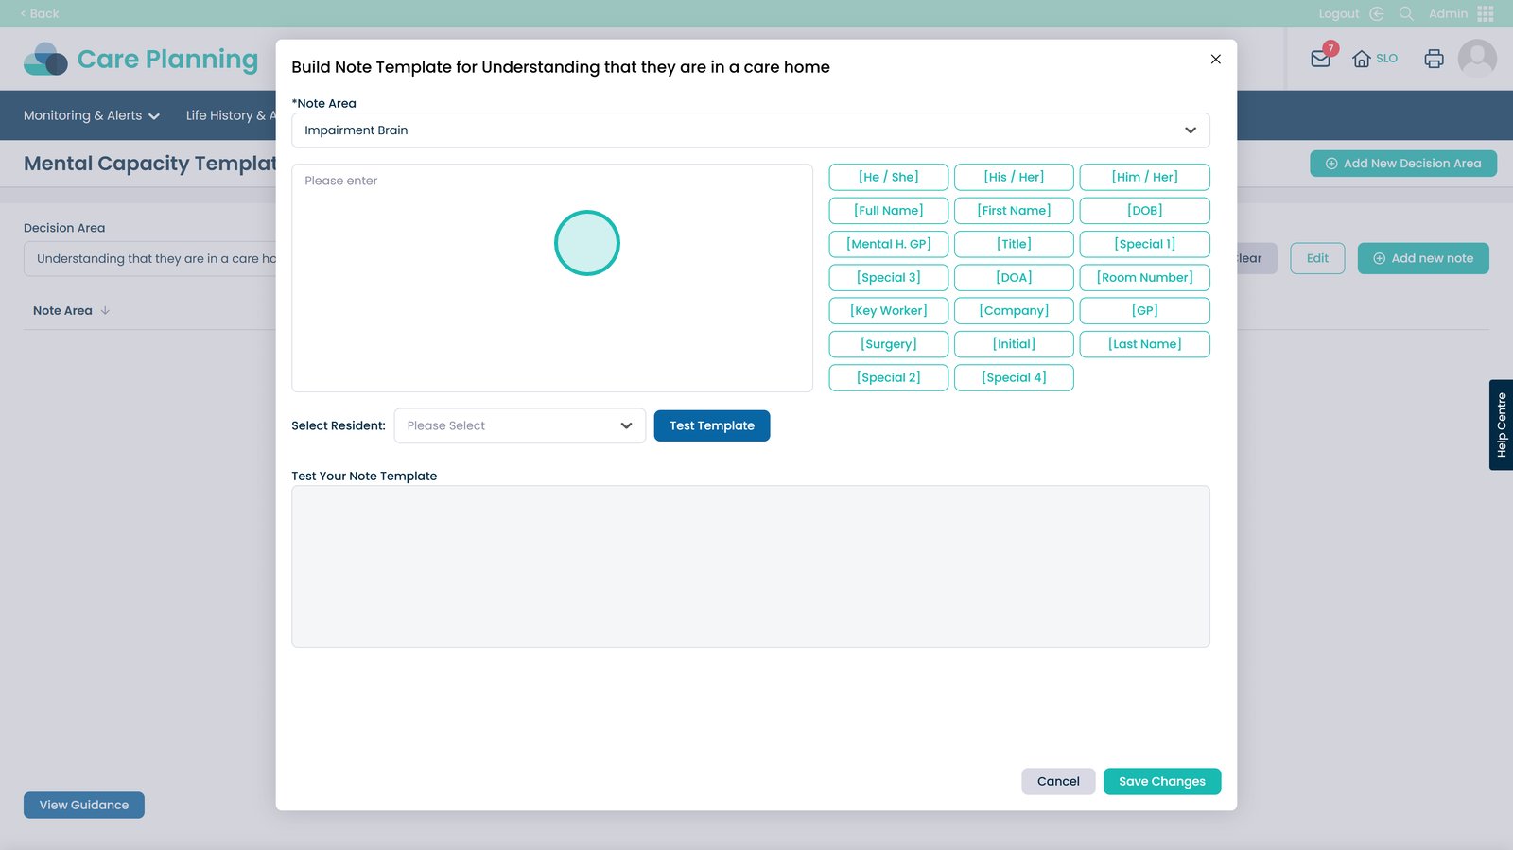This screenshot has width=1513, height=850.
Task: Click the Decision Area field
Action: [151, 258]
